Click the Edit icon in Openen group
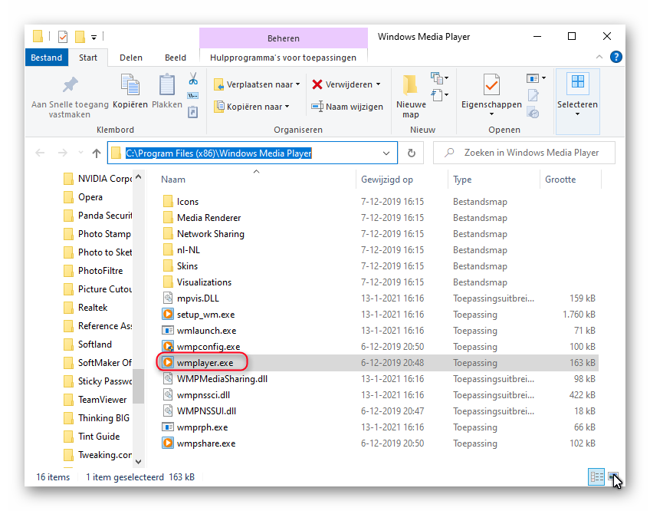This screenshot has width=650, height=511. click(533, 95)
